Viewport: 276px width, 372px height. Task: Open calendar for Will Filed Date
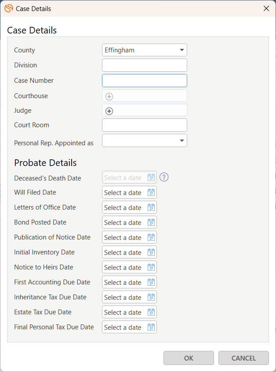(x=151, y=192)
